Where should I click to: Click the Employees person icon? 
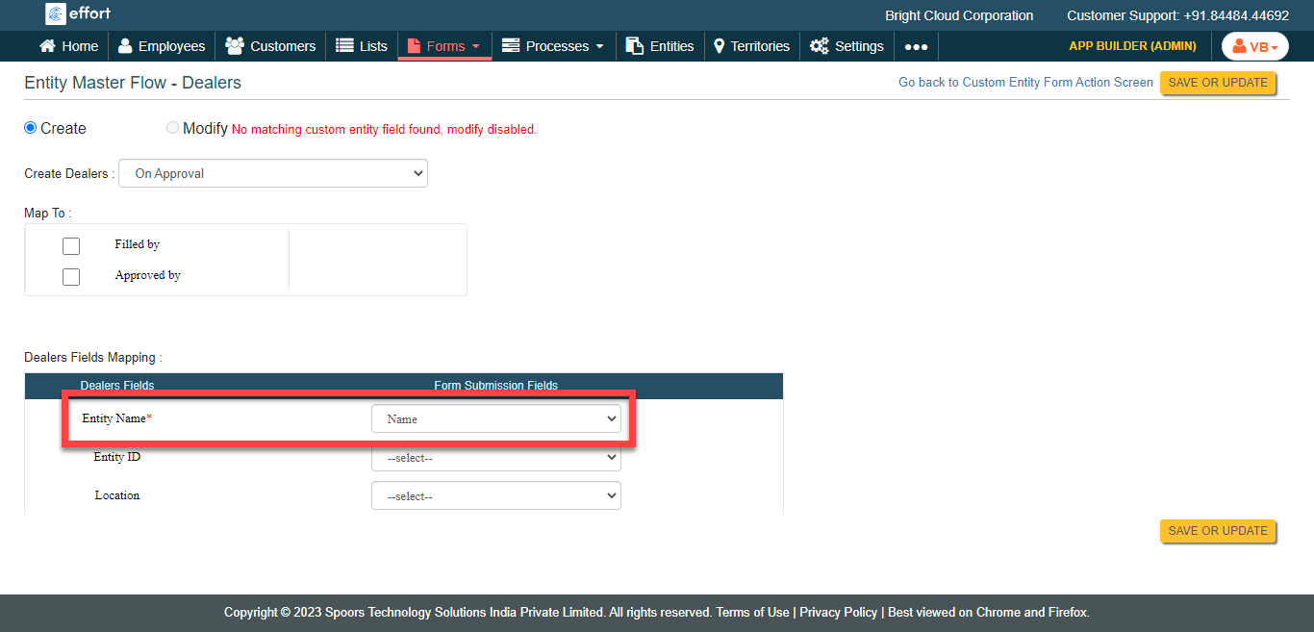pyautogui.click(x=125, y=46)
